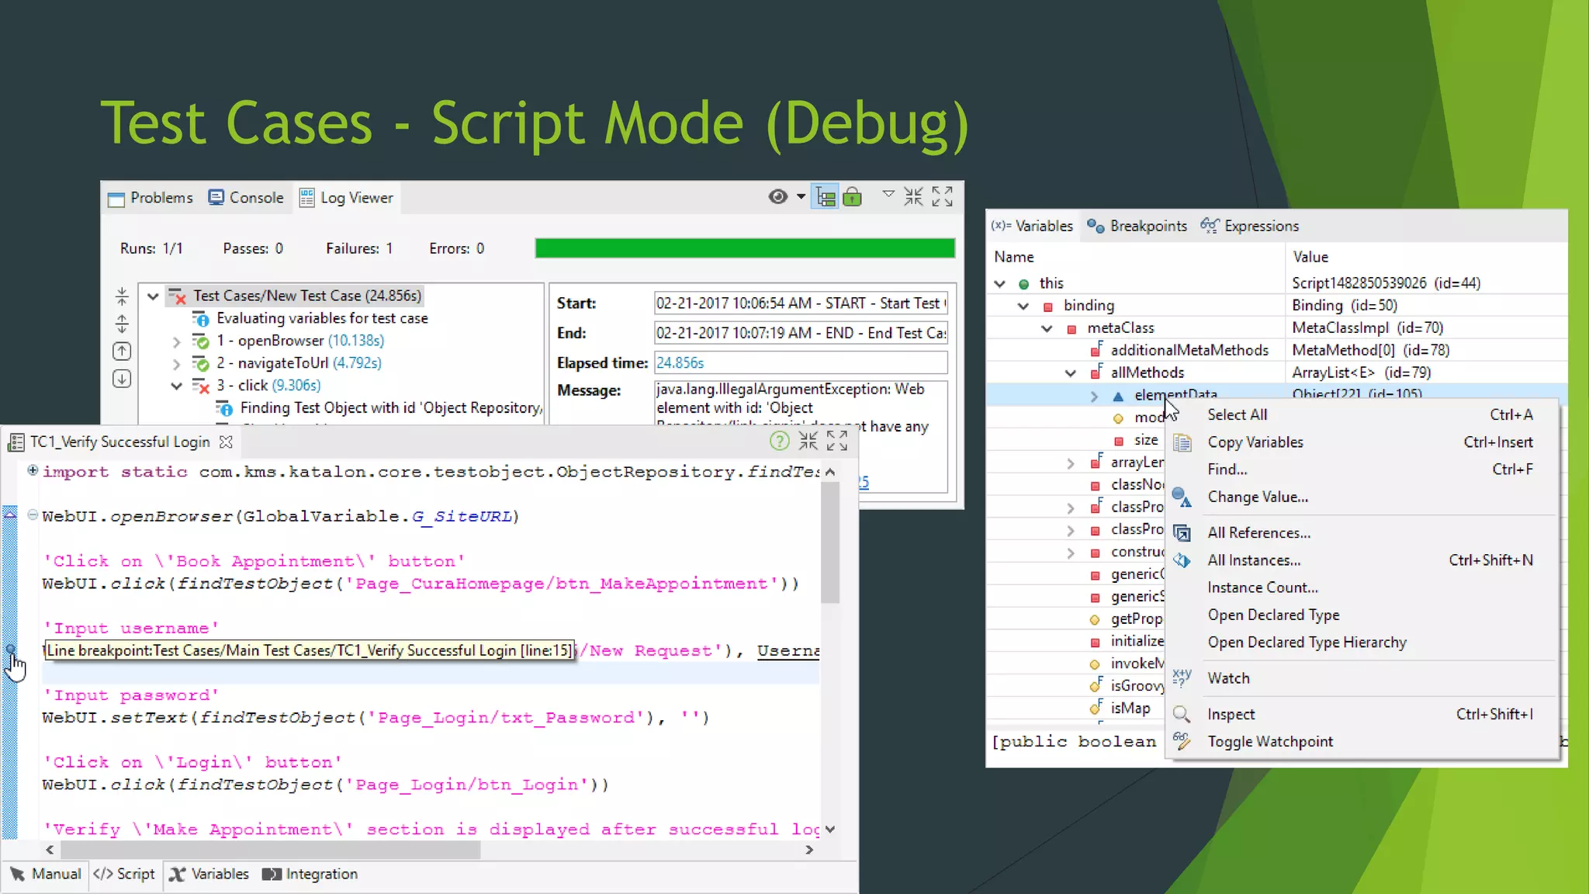Choose Find... in context menu
The image size is (1589, 894).
coord(1364,470)
